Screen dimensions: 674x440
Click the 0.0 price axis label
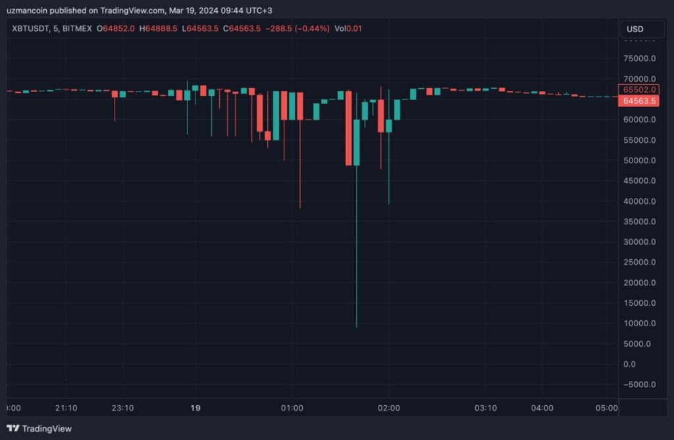point(631,364)
